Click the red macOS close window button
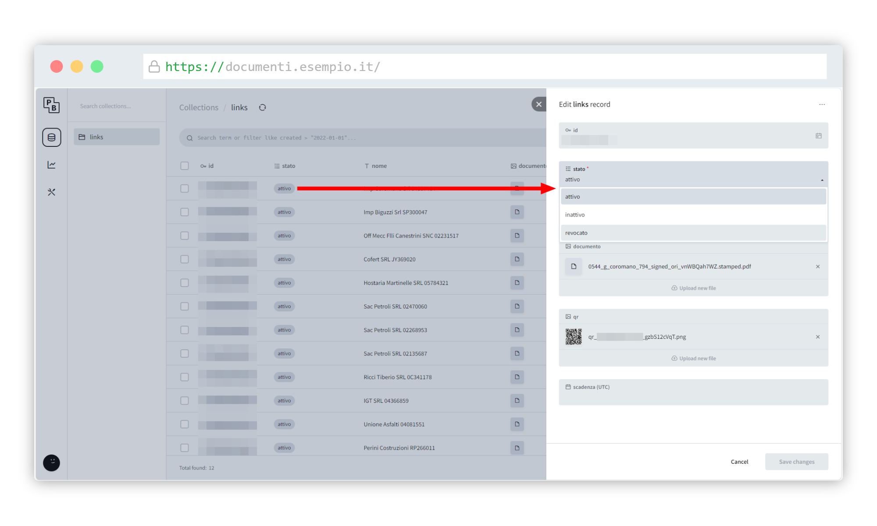877x526 pixels. [x=57, y=67]
